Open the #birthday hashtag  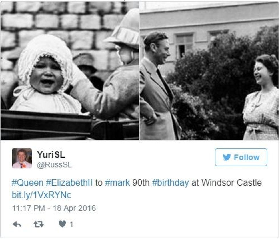(170, 183)
